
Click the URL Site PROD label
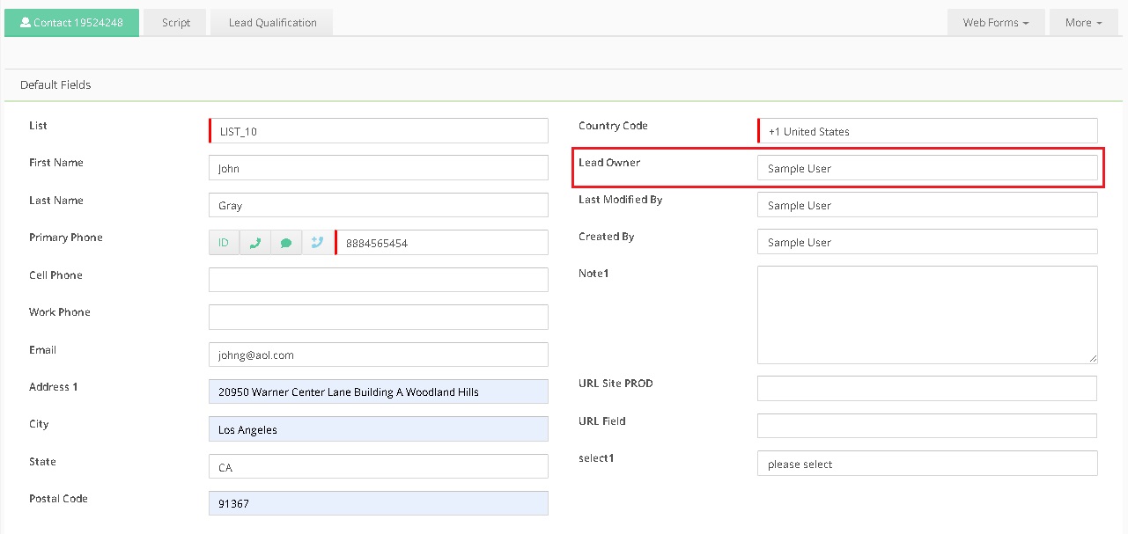(616, 384)
